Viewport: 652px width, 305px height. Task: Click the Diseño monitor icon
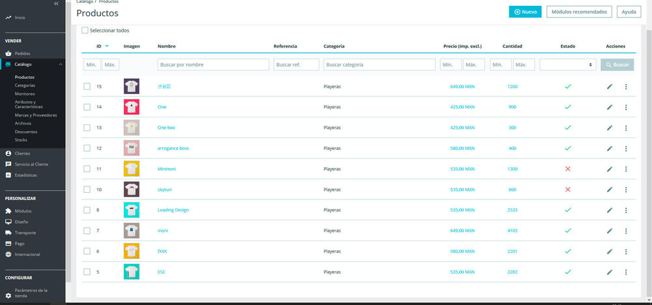coord(8,222)
